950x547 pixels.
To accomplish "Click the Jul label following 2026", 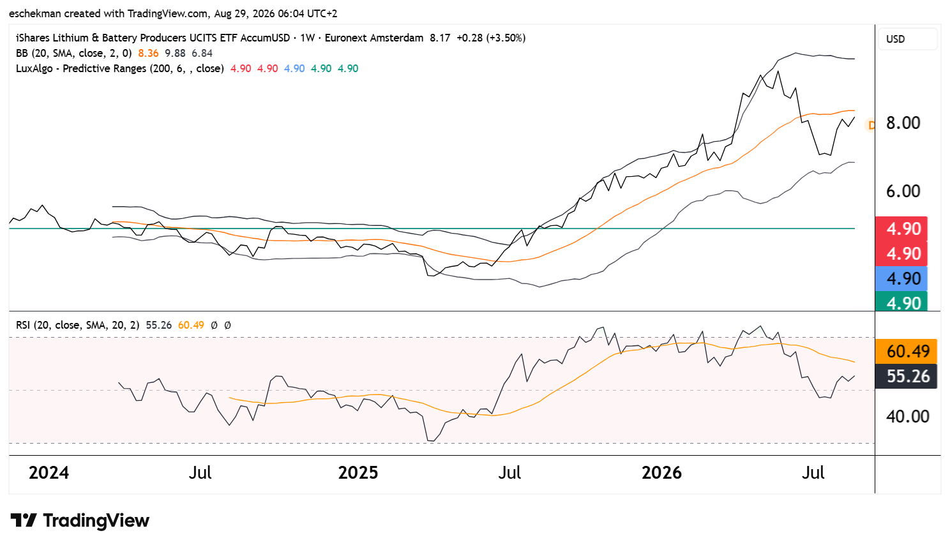I will 813,473.
